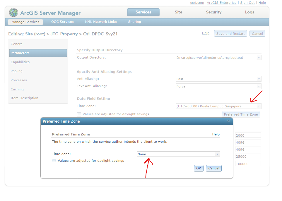282x201 pixels.
Task: Check daylight savings checkbox in the dialog
Action: [x=54, y=161]
